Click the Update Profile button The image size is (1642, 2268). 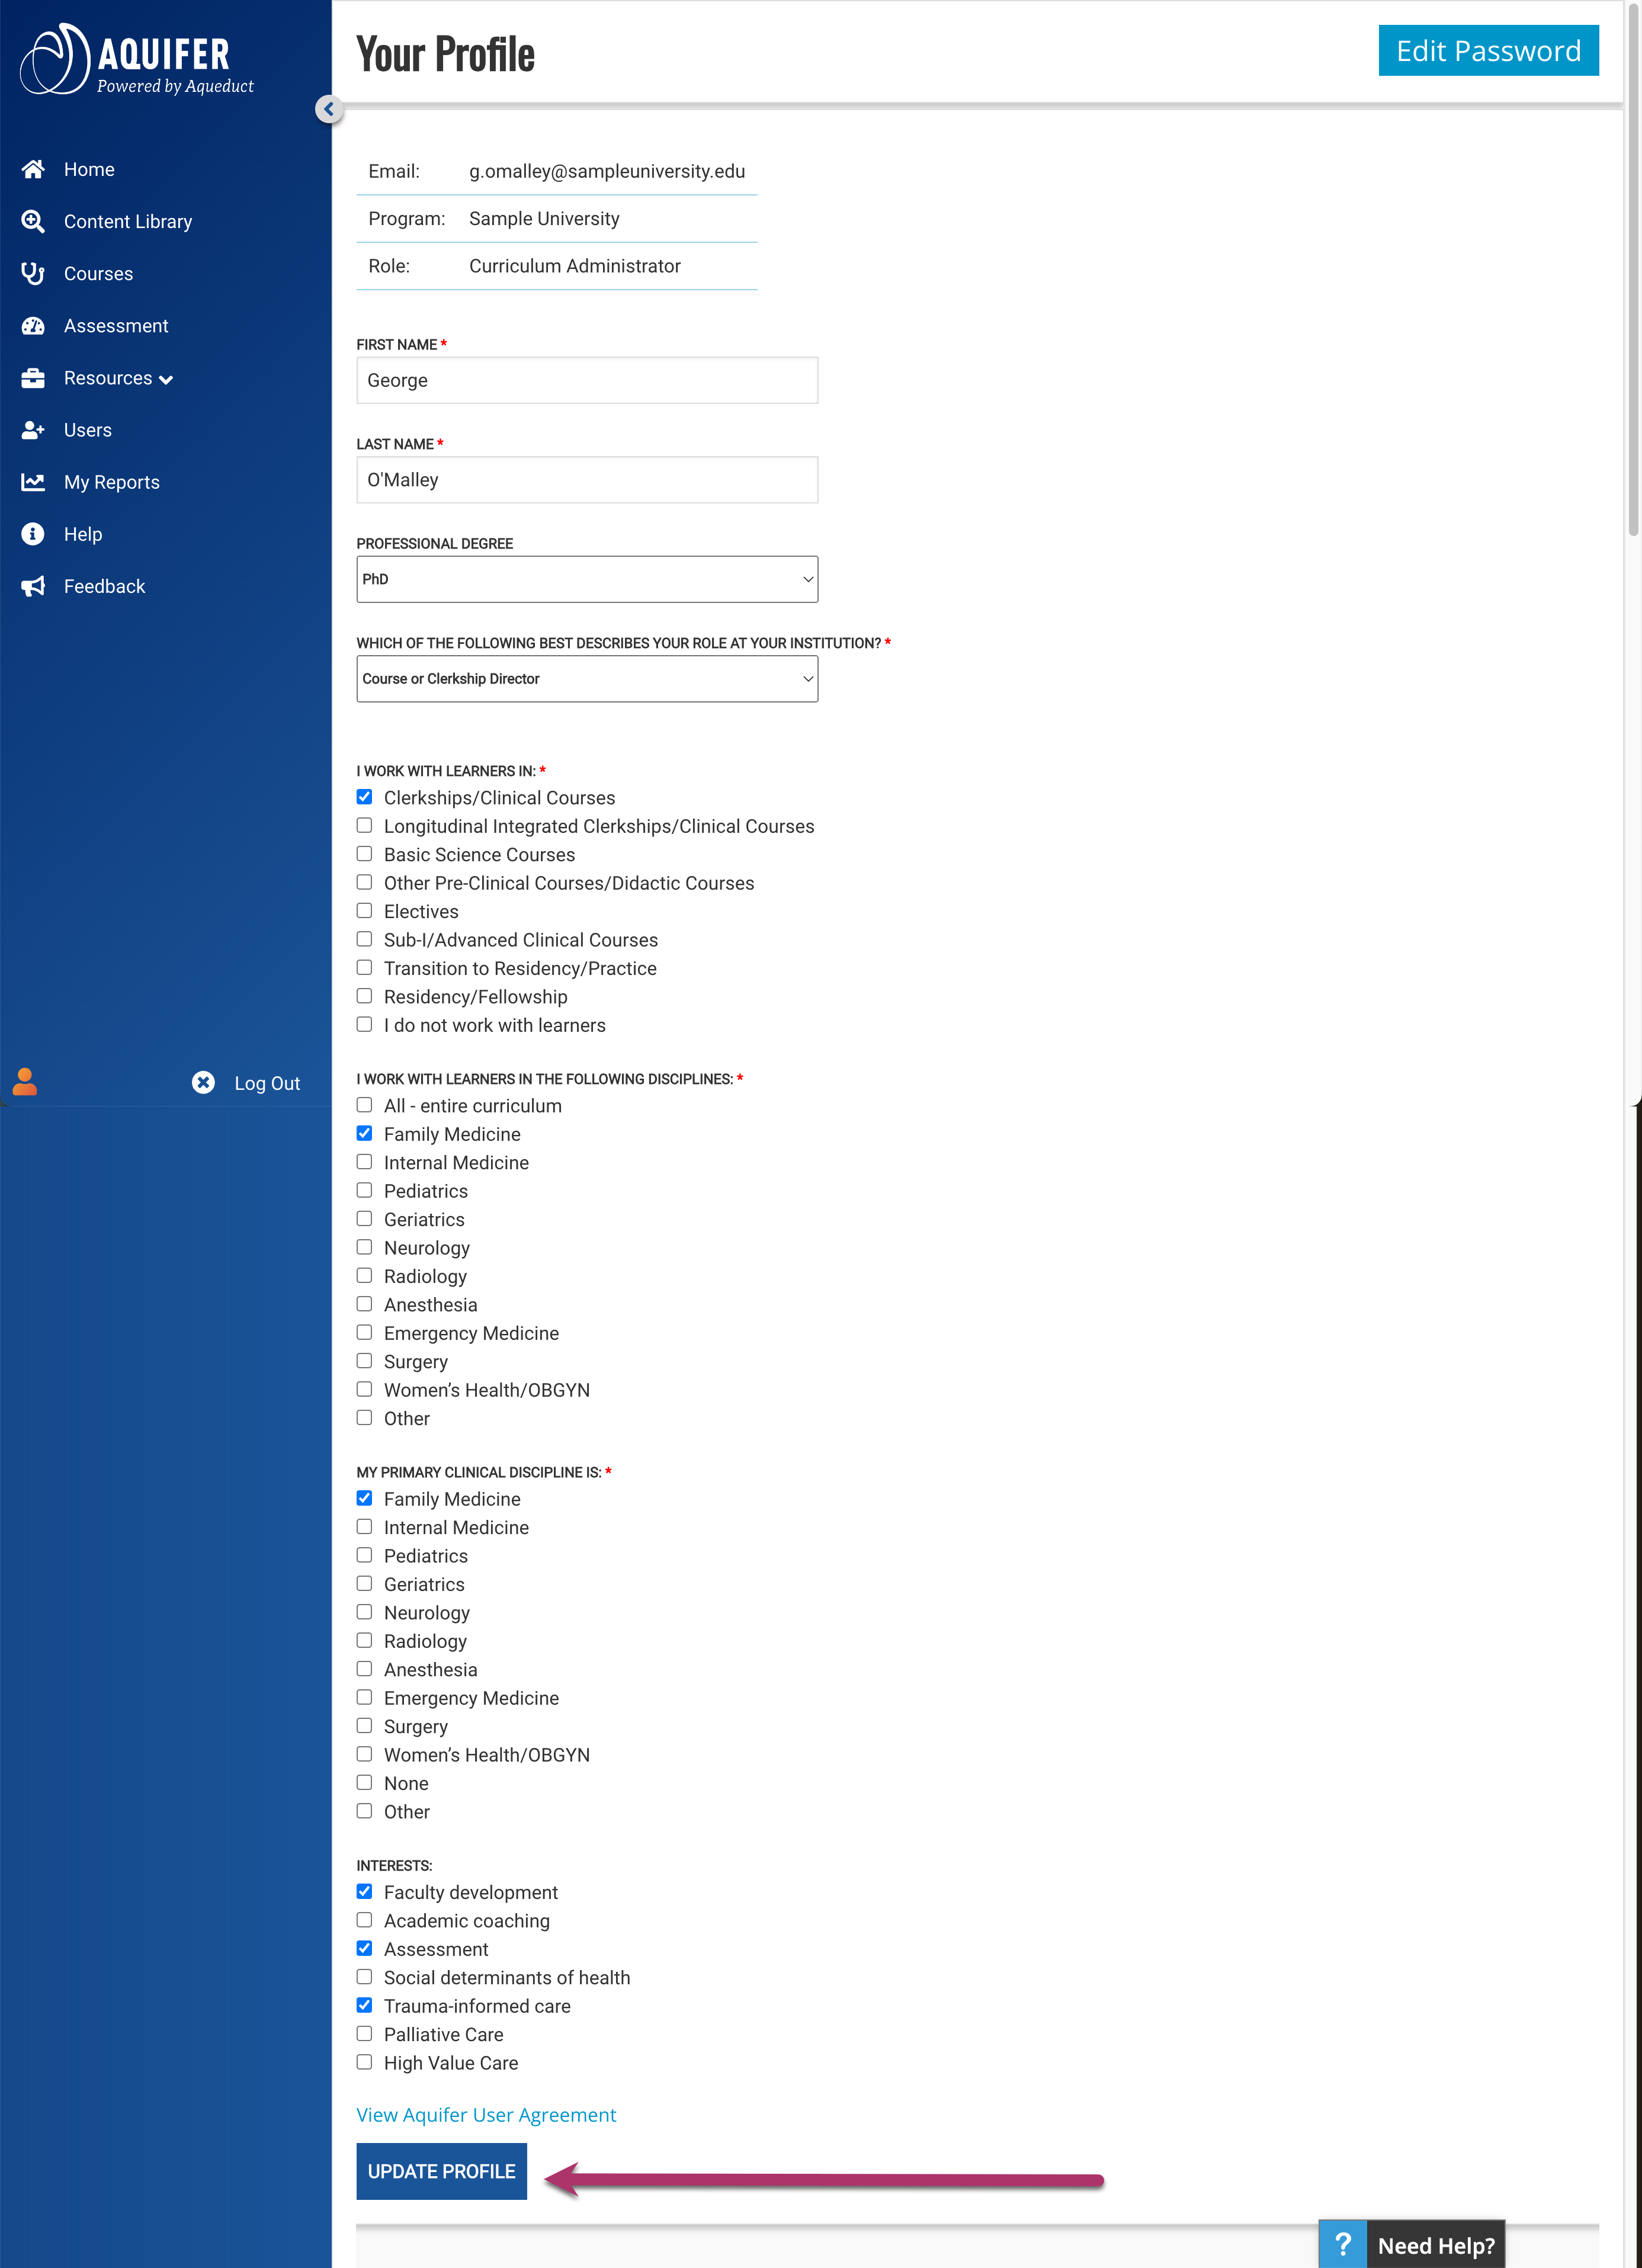pos(441,2171)
